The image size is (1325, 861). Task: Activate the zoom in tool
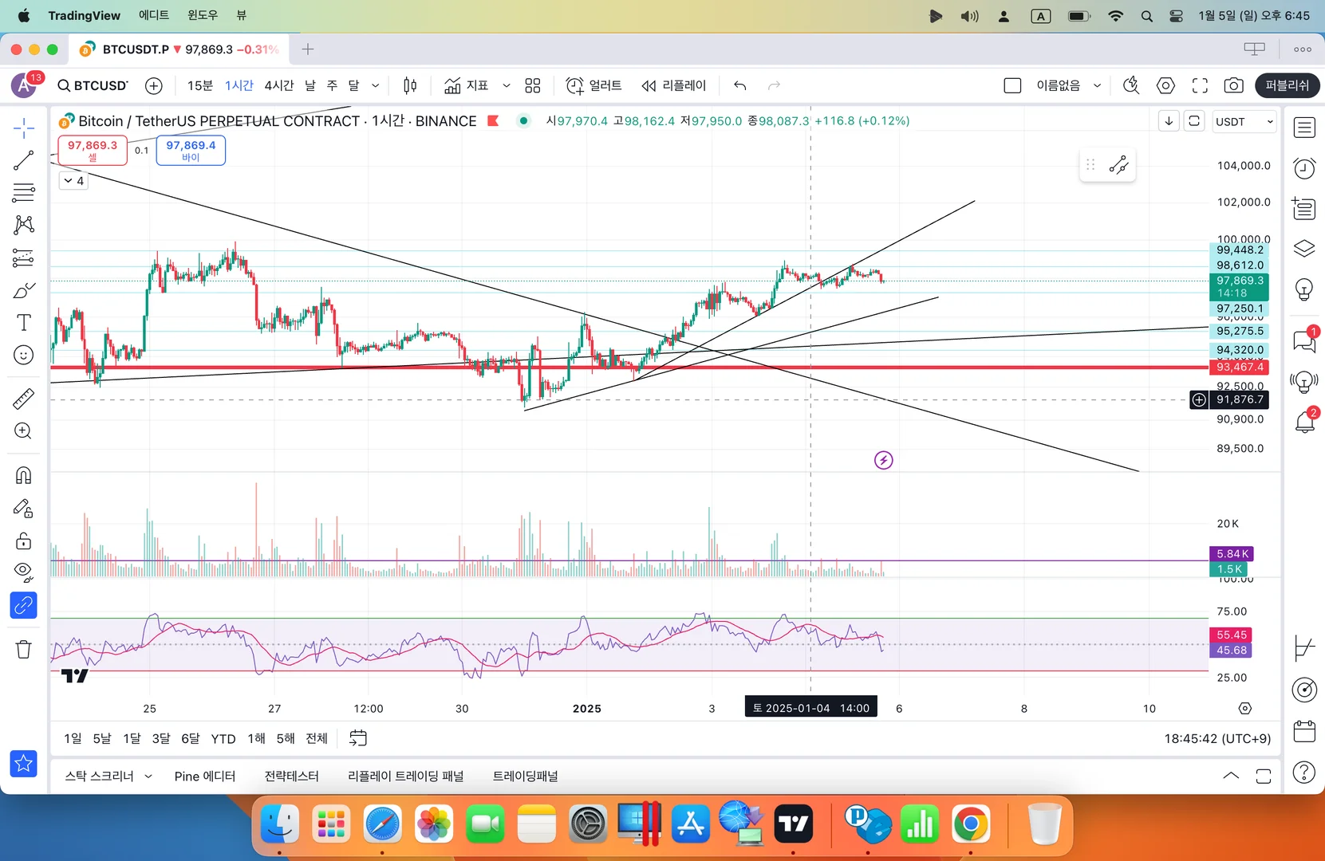(x=24, y=431)
